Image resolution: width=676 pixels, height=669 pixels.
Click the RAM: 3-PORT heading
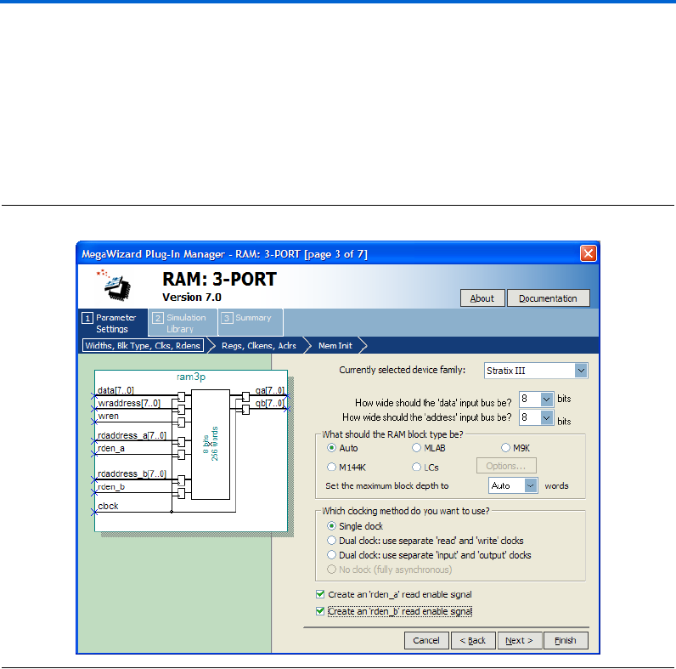219,280
